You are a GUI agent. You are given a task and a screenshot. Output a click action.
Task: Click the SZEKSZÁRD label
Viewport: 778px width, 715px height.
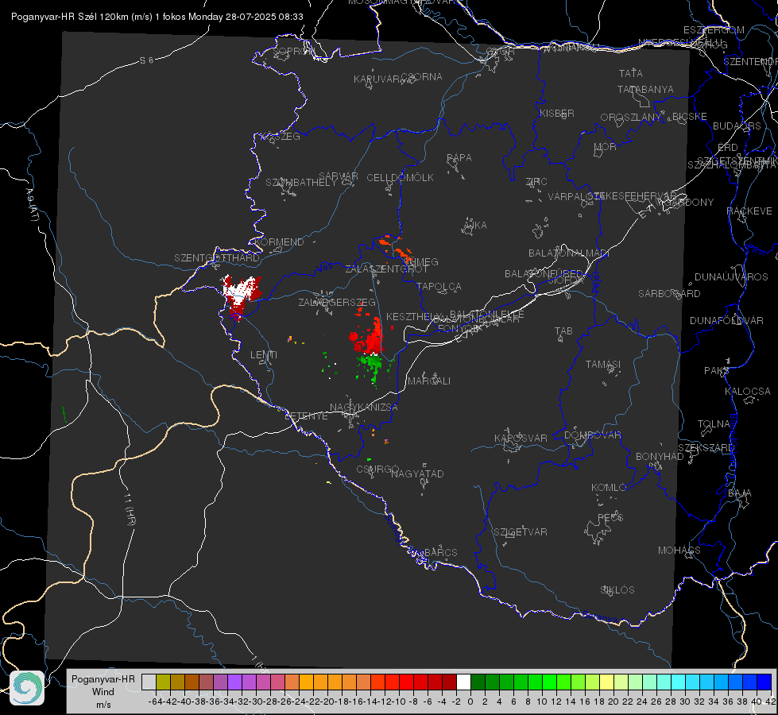[706, 448]
